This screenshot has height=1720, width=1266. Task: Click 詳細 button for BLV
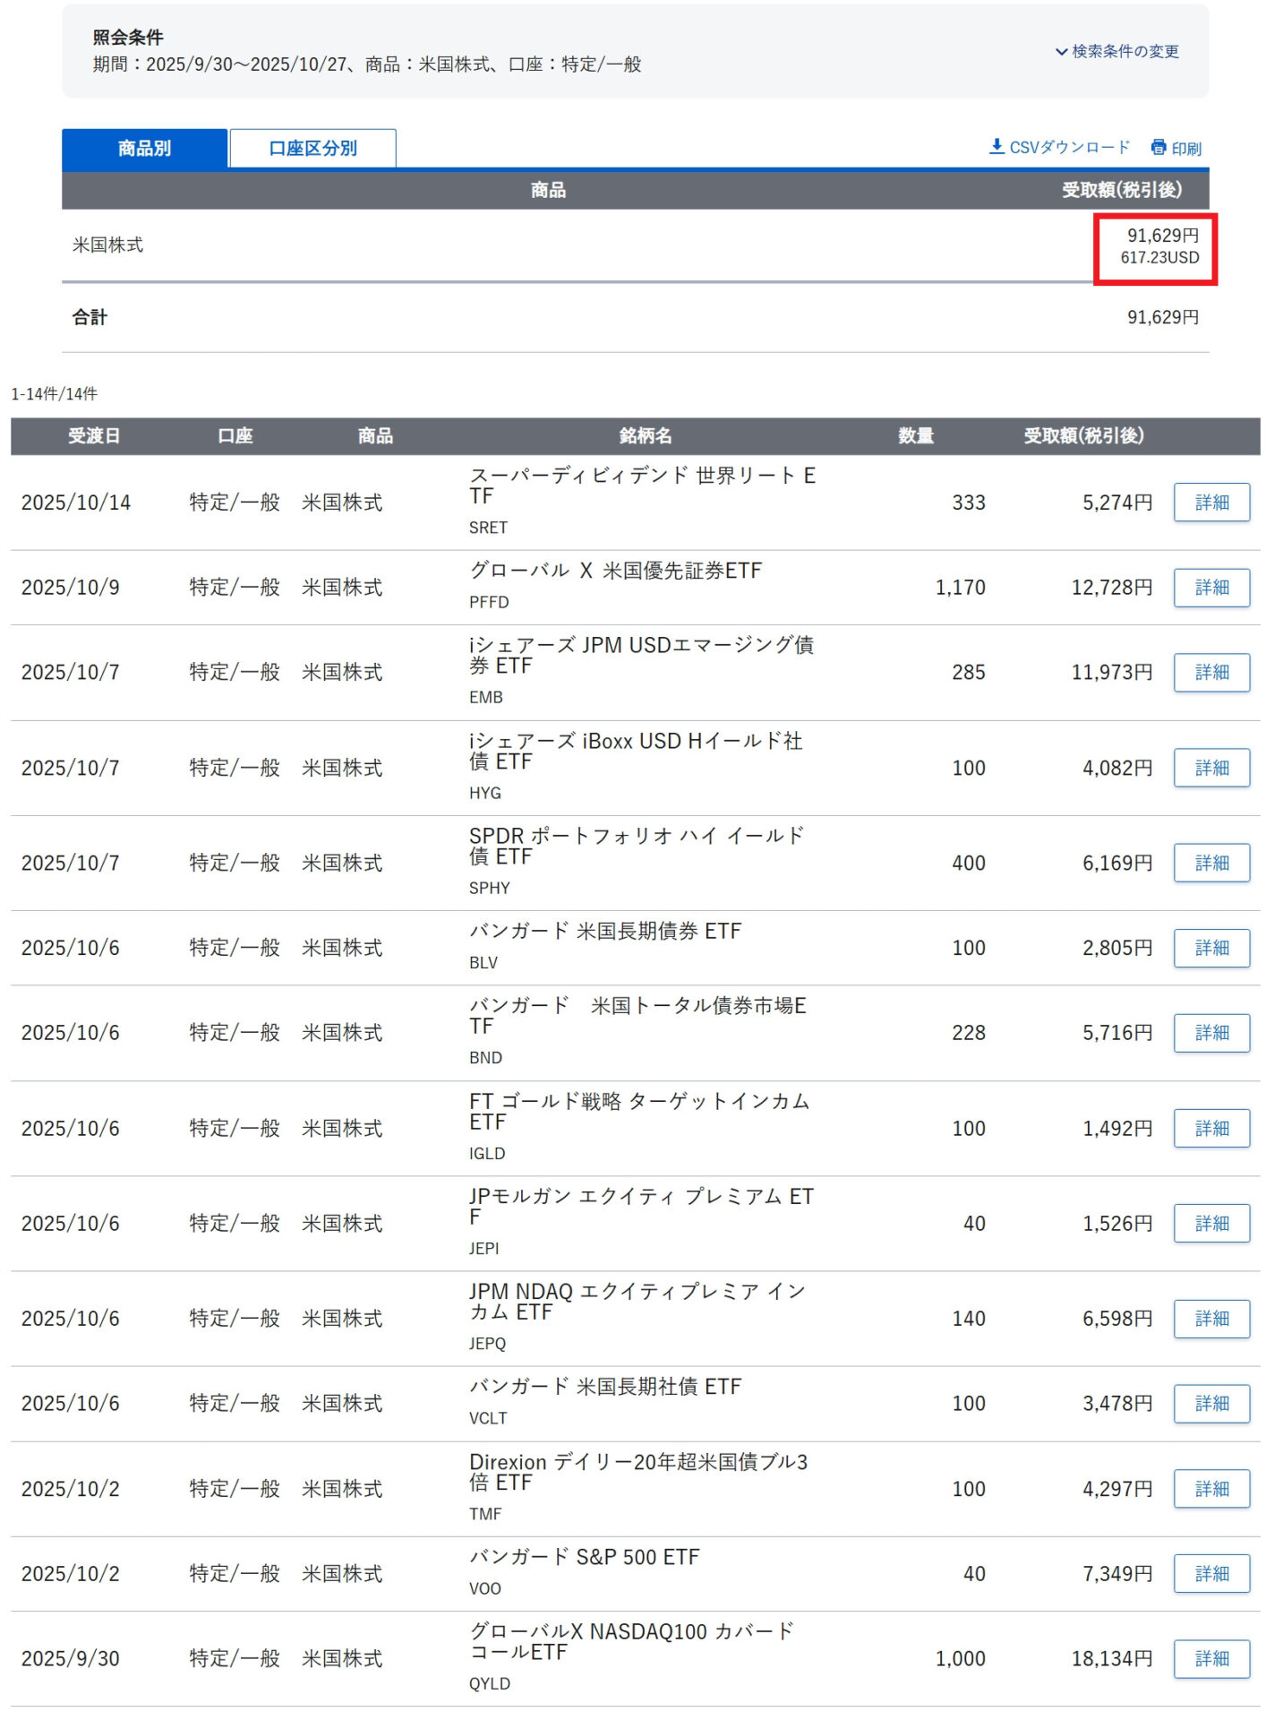[1210, 949]
